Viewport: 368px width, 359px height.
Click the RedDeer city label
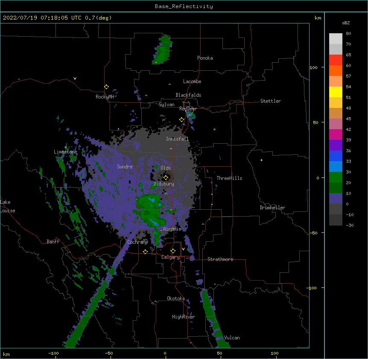188,109
